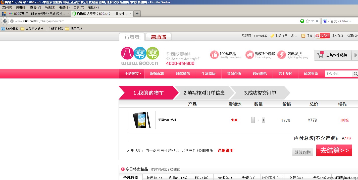The image size is (358, 180).
Task: Open a new tab with the plus button
Action: (137, 14)
